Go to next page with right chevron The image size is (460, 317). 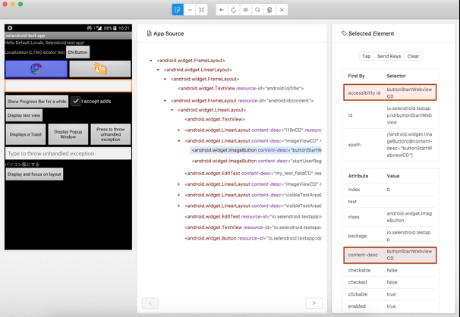(x=314, y=303)
